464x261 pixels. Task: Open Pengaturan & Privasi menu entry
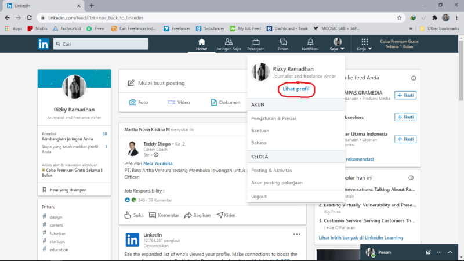point(273,118)
